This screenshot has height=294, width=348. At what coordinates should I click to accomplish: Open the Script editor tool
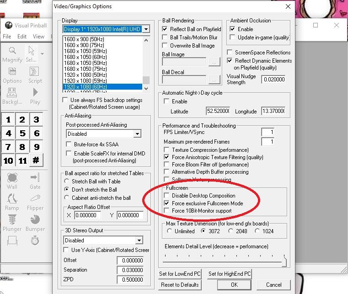click(x=35, y=75)
